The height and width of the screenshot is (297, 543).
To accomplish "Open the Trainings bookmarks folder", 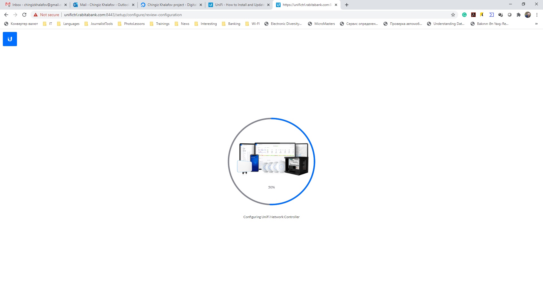I will pyautogui.click(x=160, y=24).
